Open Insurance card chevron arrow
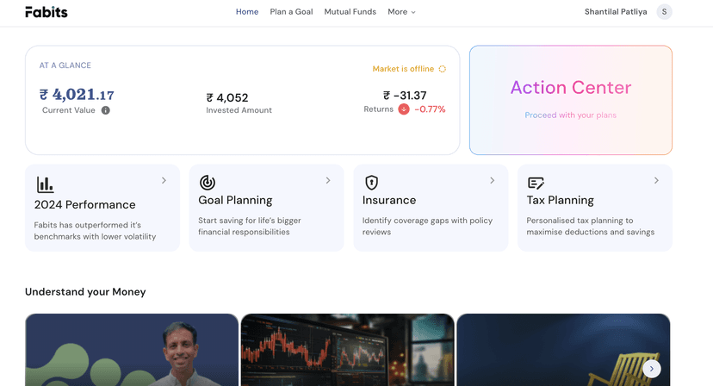The height and width of the screenshot is (386, 713). tap(493, 180)
